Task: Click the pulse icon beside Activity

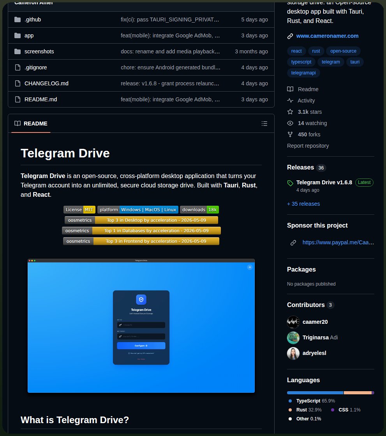Action: coord(290,101)
